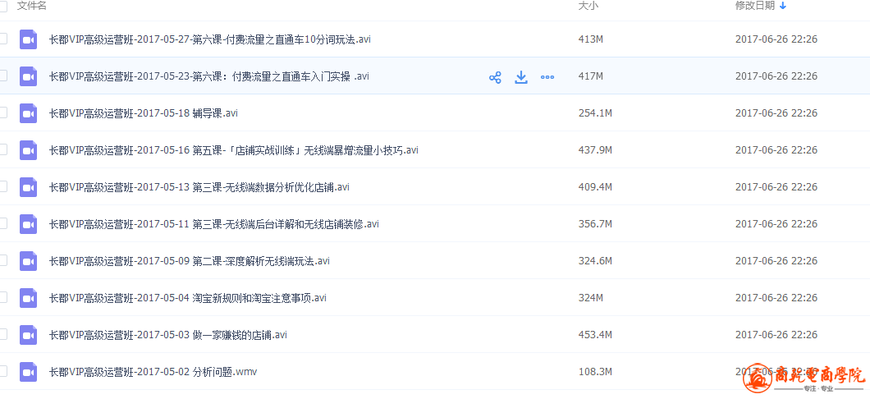Open file 无线端暴增流量小技巧.avi
Screen dimensions: 870x399
pyautogui.click(x=234, y=150)
